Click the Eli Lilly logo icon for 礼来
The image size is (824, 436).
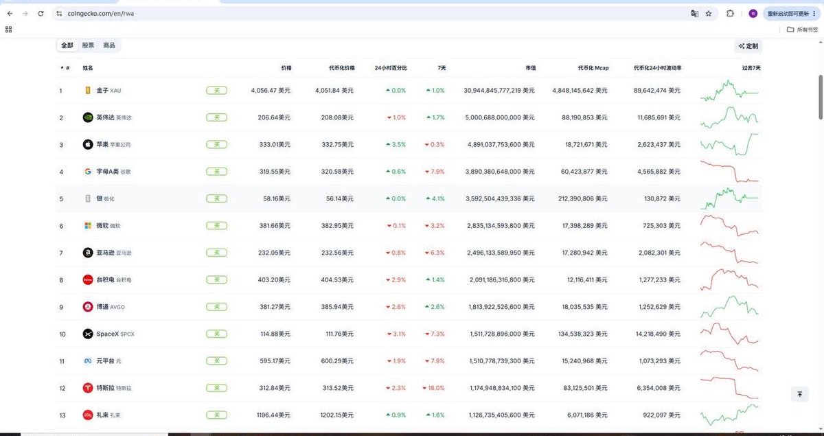coord(88,415)
